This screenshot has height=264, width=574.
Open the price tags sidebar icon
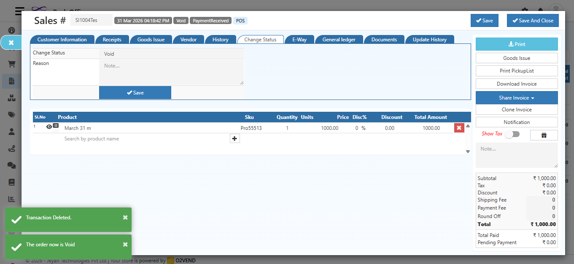(x=11, y=115)
